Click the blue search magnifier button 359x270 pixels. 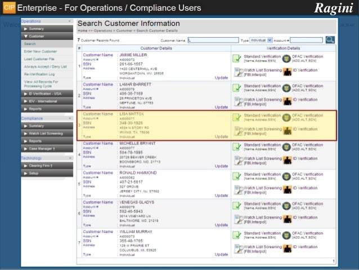(330, 40)
